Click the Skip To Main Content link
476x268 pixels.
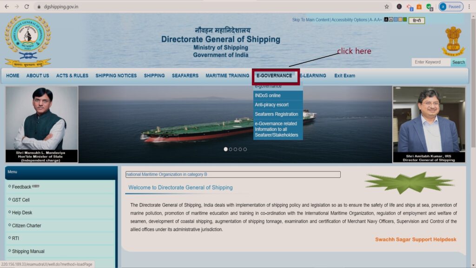pos(311,20)
